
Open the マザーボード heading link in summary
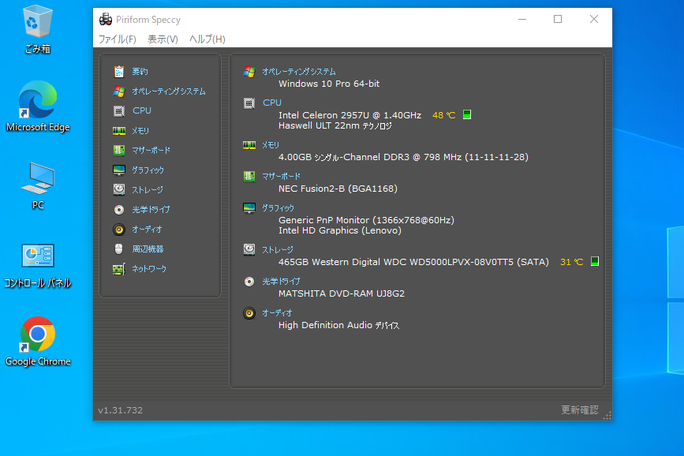pyautogui.click(x=281, y=176)
